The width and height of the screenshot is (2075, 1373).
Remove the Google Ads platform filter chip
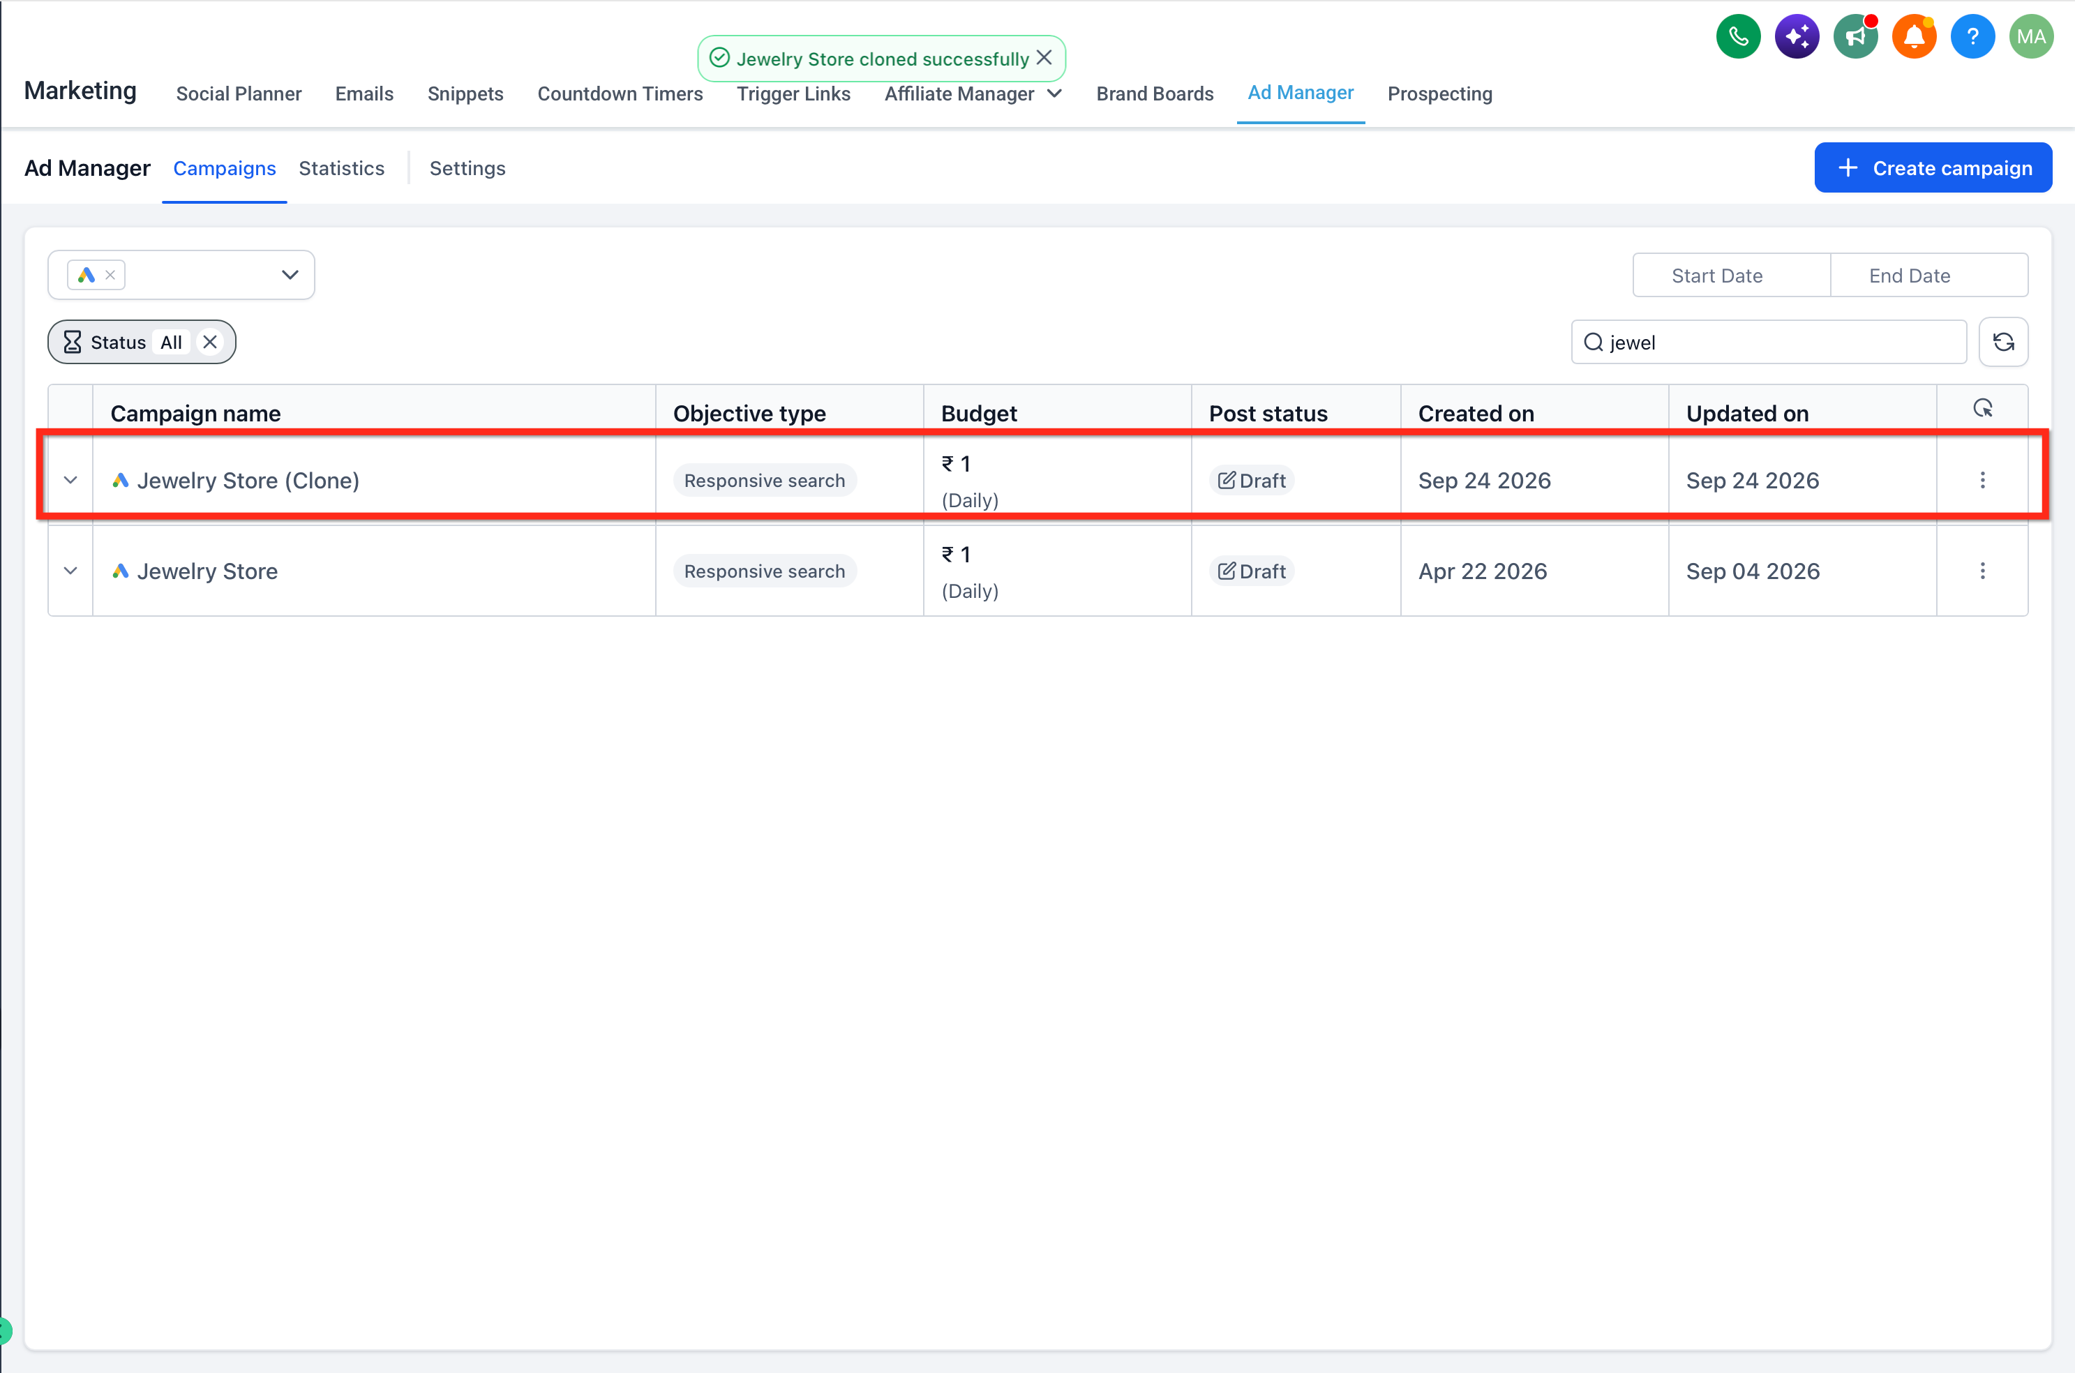tap(110, 275)
